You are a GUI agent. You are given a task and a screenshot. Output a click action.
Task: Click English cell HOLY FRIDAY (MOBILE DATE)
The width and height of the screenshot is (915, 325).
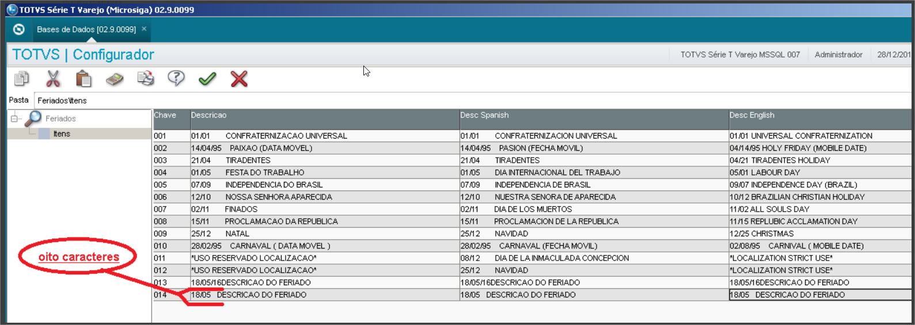pyautogui.click(x=820, y=148)
